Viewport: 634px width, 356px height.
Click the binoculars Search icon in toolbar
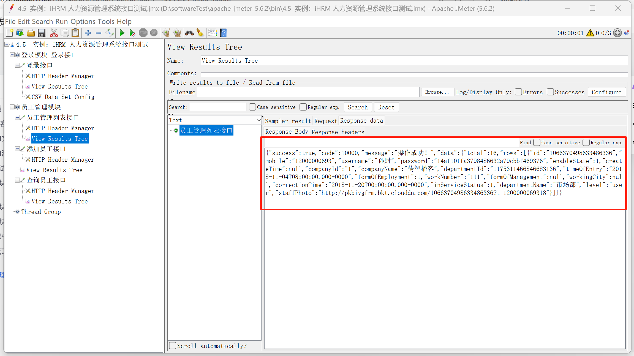coord(189,33)
